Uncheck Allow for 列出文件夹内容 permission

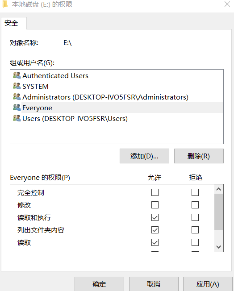click(x=155, y=230)
